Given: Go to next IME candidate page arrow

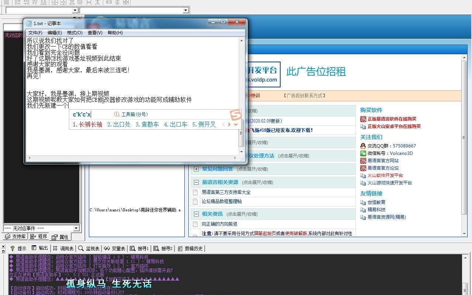Looking at the screenshot, I should tap(229, 125).
